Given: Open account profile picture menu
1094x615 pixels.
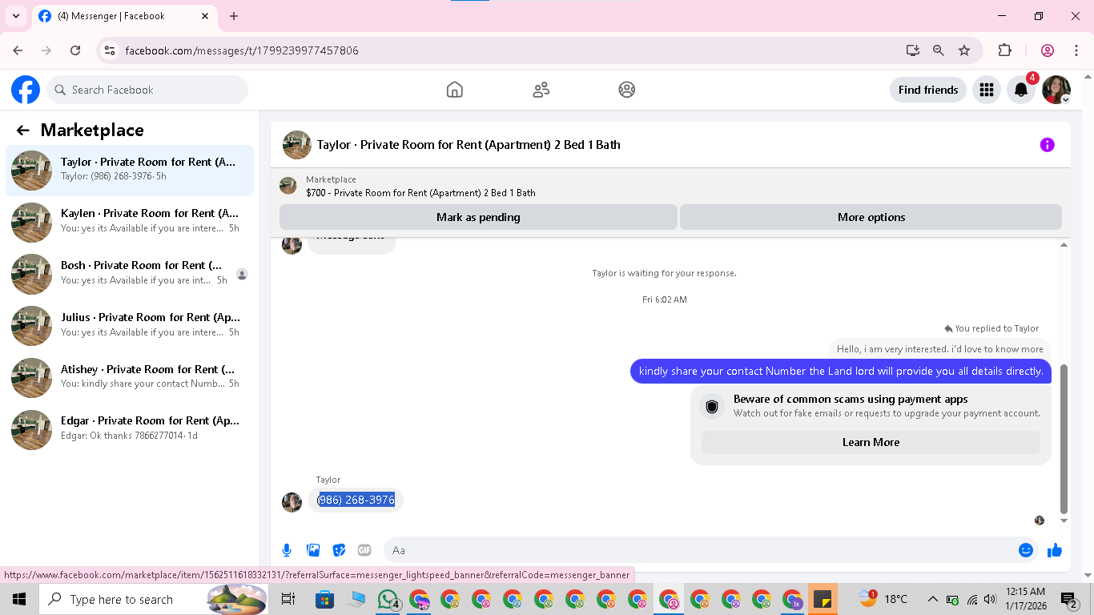Looking at the screenshot, I should pos(1056,90).
